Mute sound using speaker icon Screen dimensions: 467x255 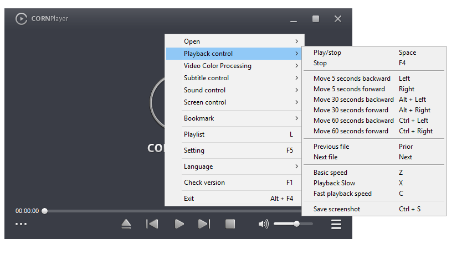click(x=264, y=224)
